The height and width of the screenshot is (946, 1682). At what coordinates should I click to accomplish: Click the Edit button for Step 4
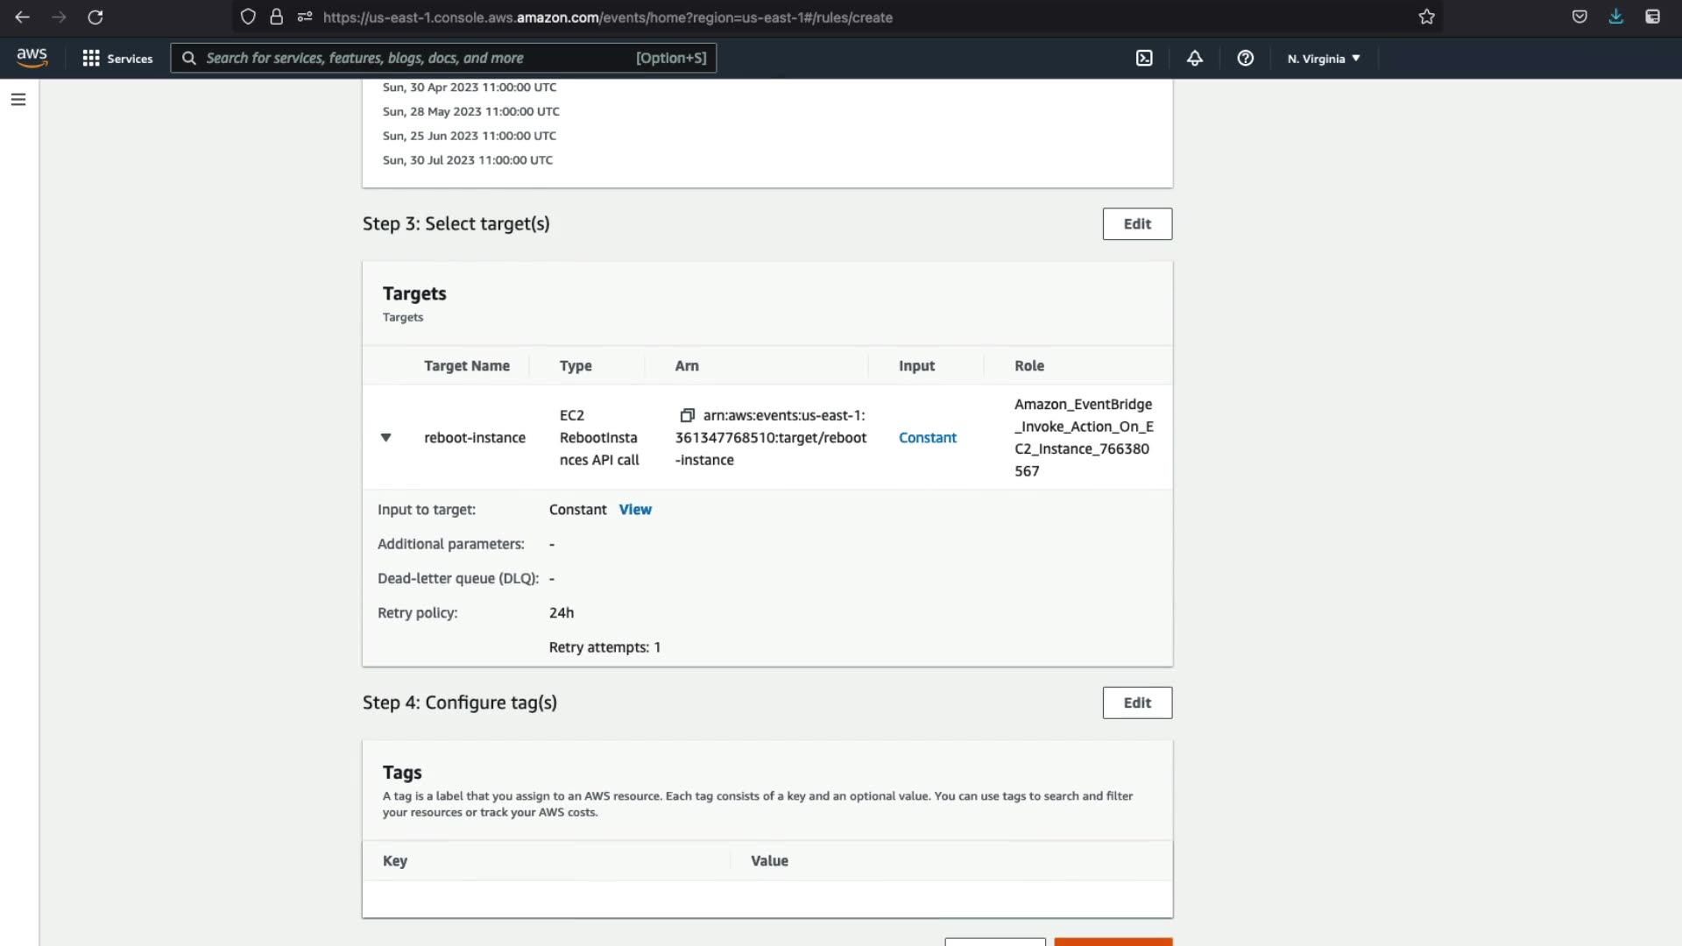pyautogui.click(x=1136, y=702)
